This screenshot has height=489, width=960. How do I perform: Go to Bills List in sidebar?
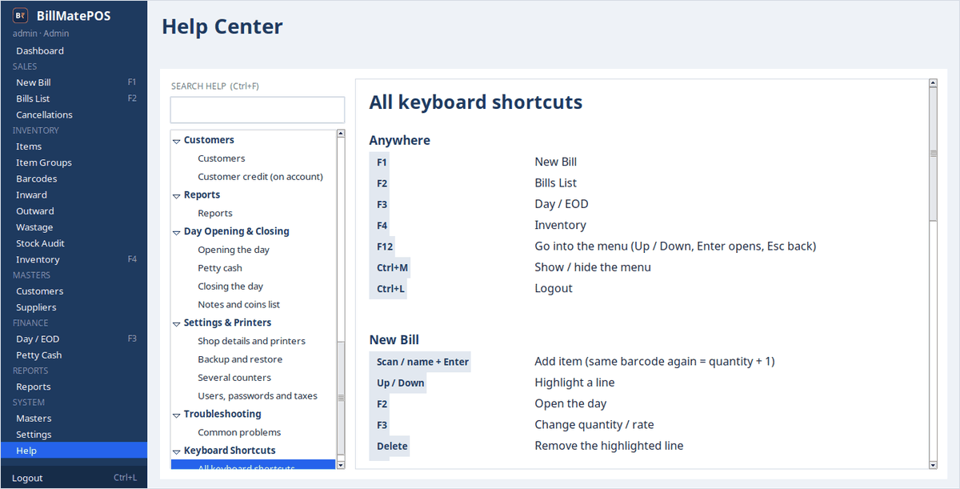point(74,98)
